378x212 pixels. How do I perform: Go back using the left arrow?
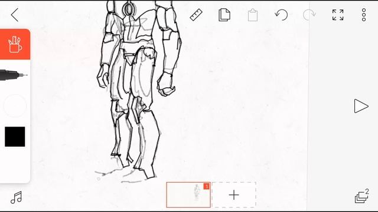tap(15, 15)
